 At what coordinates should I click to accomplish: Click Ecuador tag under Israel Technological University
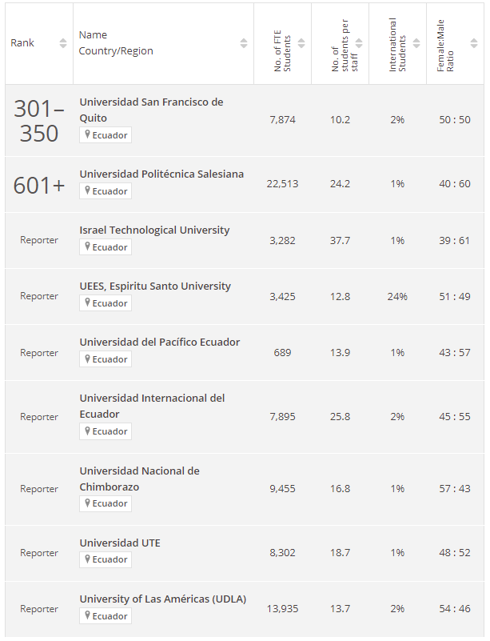pyautogui.click(x=106, y=247)
